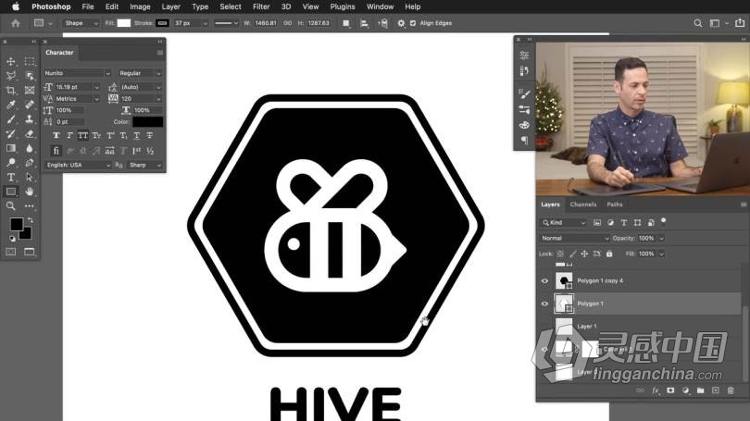750x421 pixels.
Task: Open the layer Kind filter dropdown
Action: pos(564,223)
